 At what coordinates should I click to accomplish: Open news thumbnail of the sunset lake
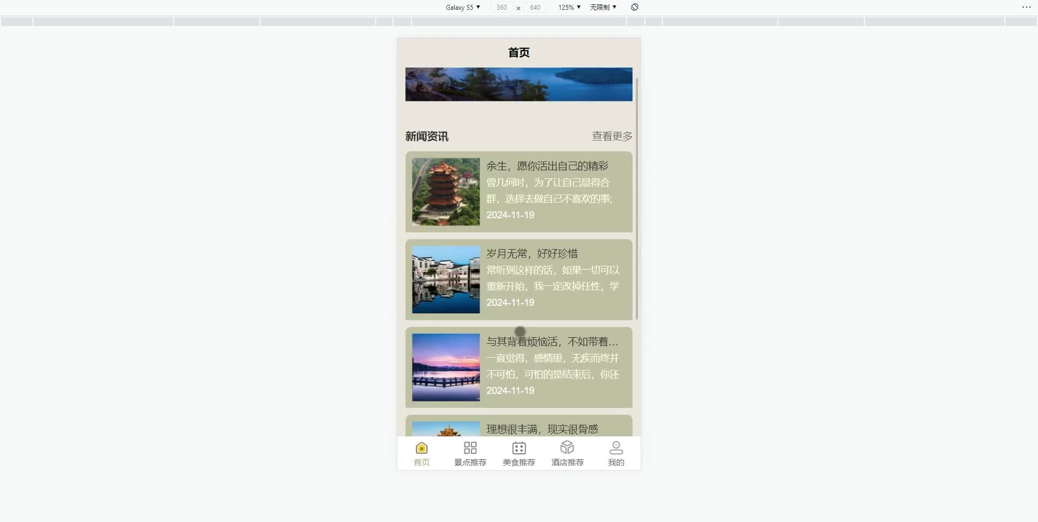[x=446, y=367]
